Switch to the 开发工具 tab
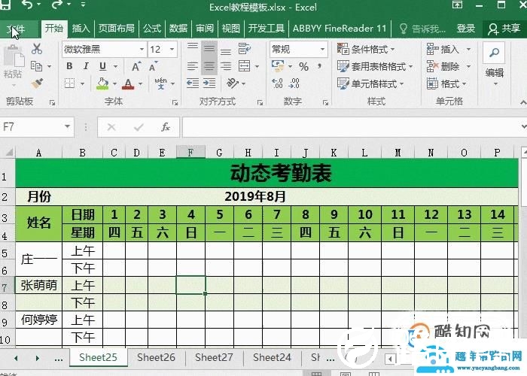 tap(267, 29)
